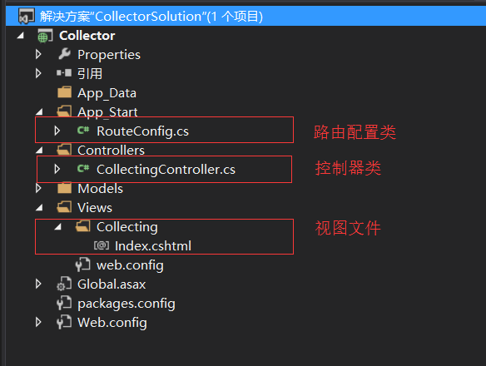The width and height of the screenshot is (486, 366).
Task: Expand the Models folder arrow
Action: click(x=38, y=188)
